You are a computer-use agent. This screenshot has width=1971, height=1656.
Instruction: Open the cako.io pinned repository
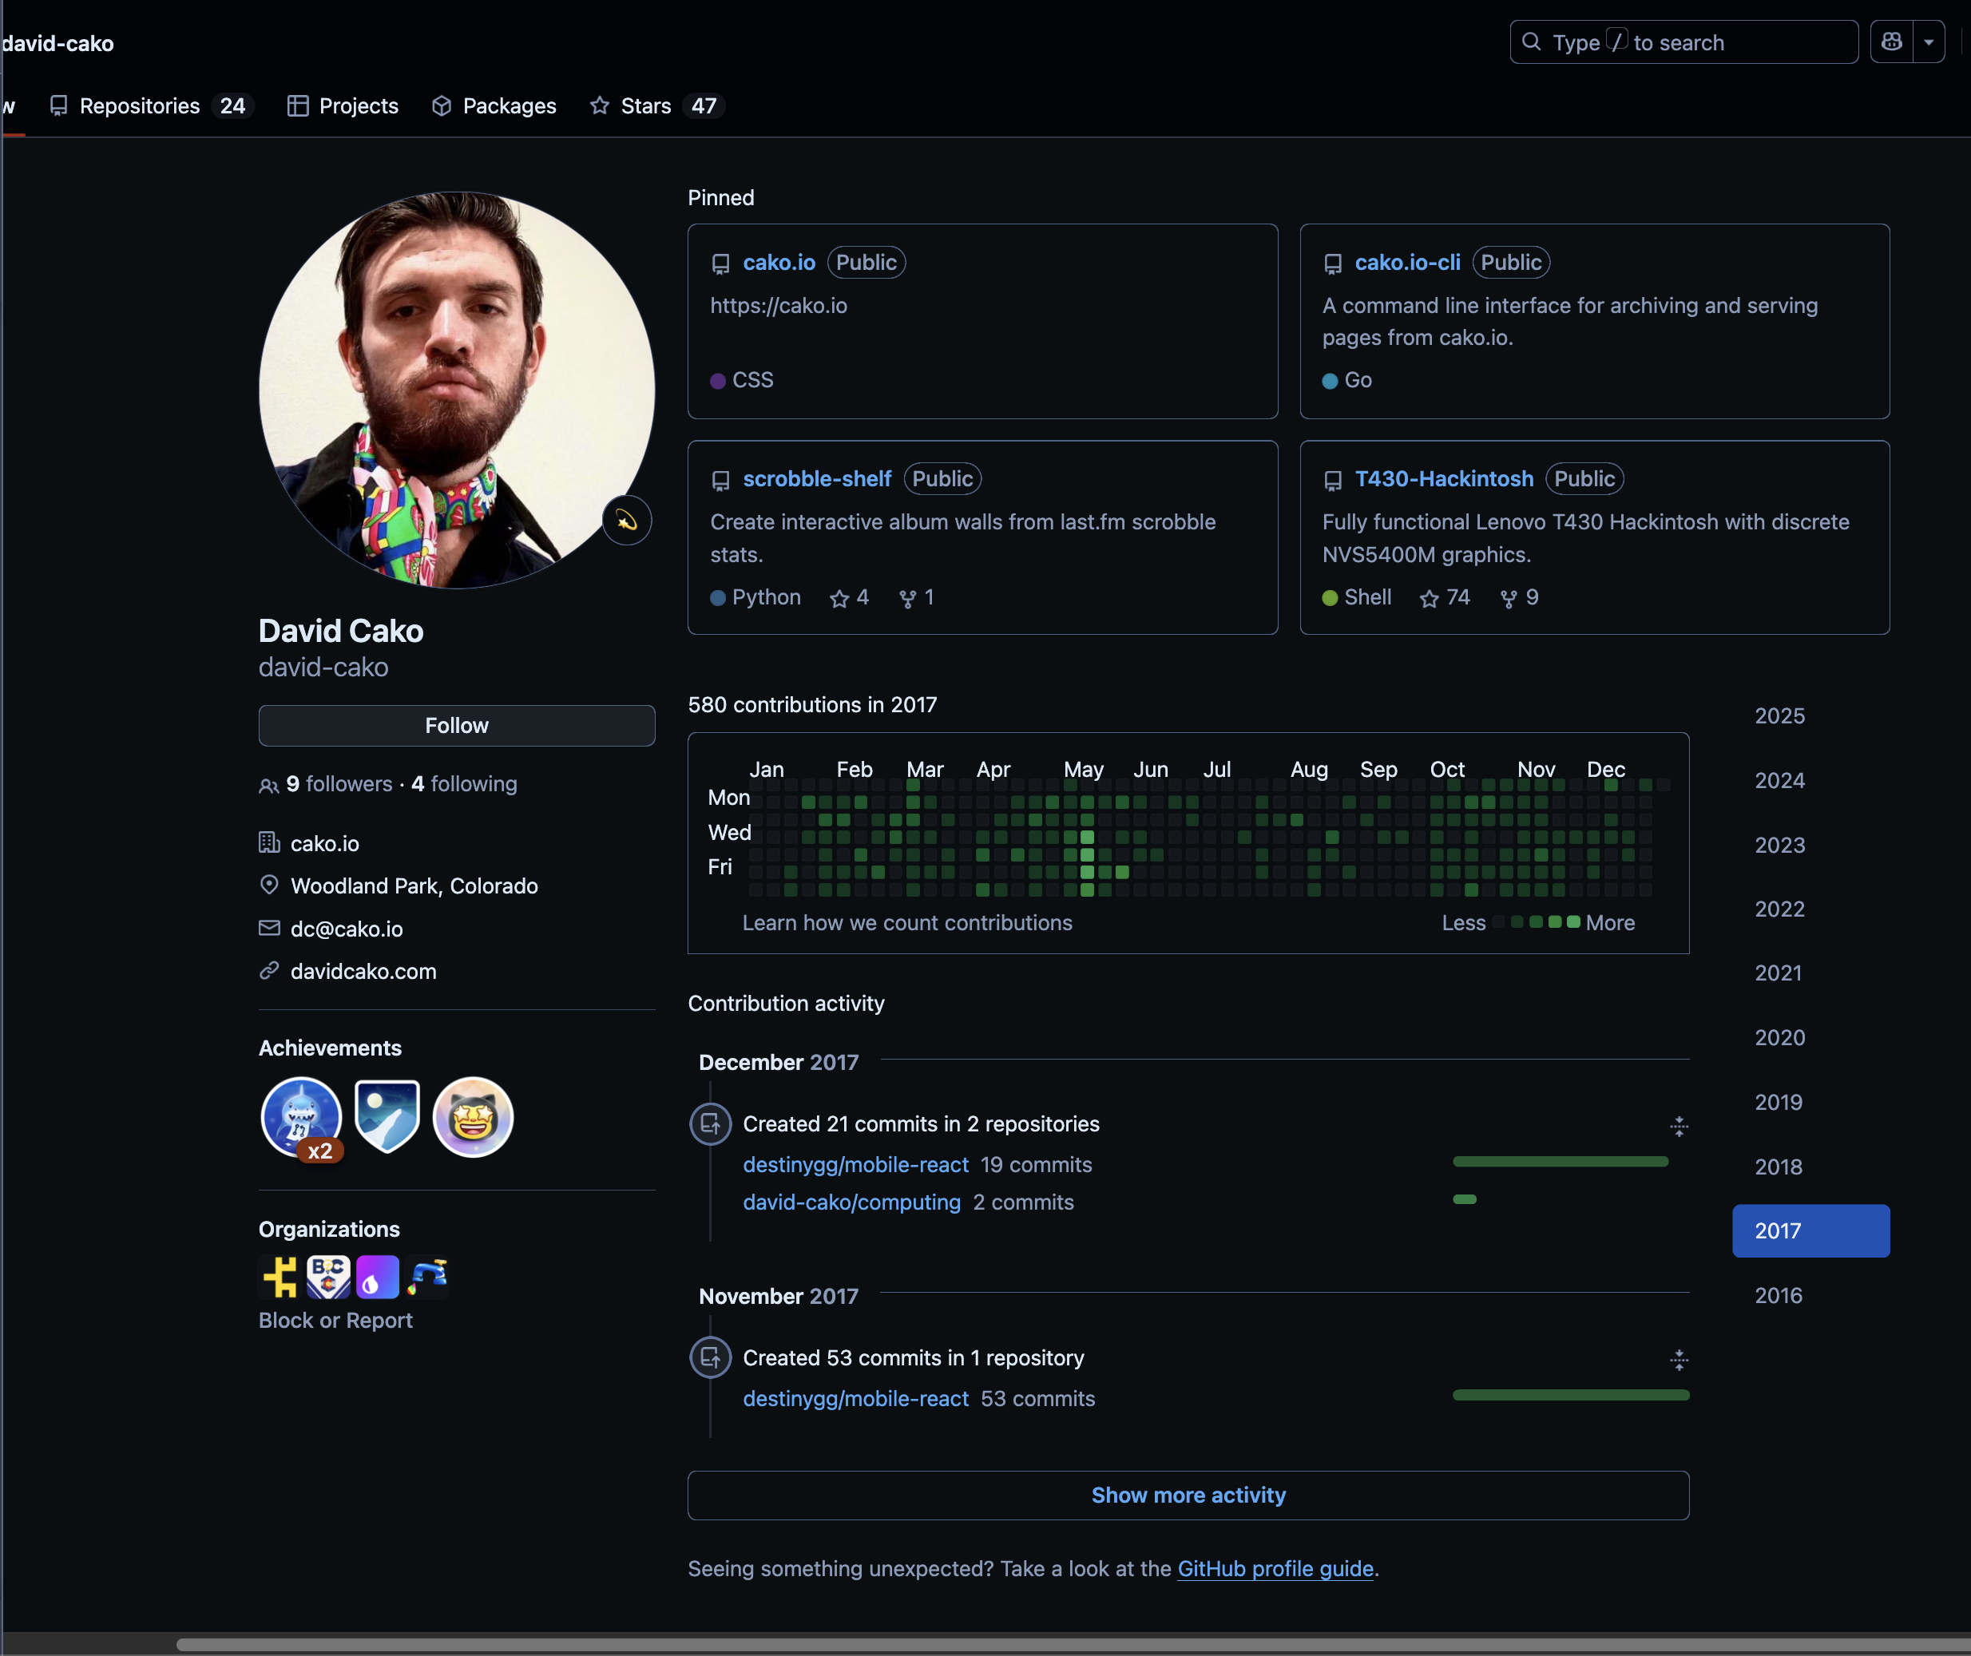point(779,263)
